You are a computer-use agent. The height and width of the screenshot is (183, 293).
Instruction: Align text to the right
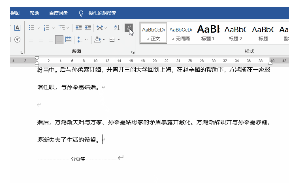(x=50, y=40)
